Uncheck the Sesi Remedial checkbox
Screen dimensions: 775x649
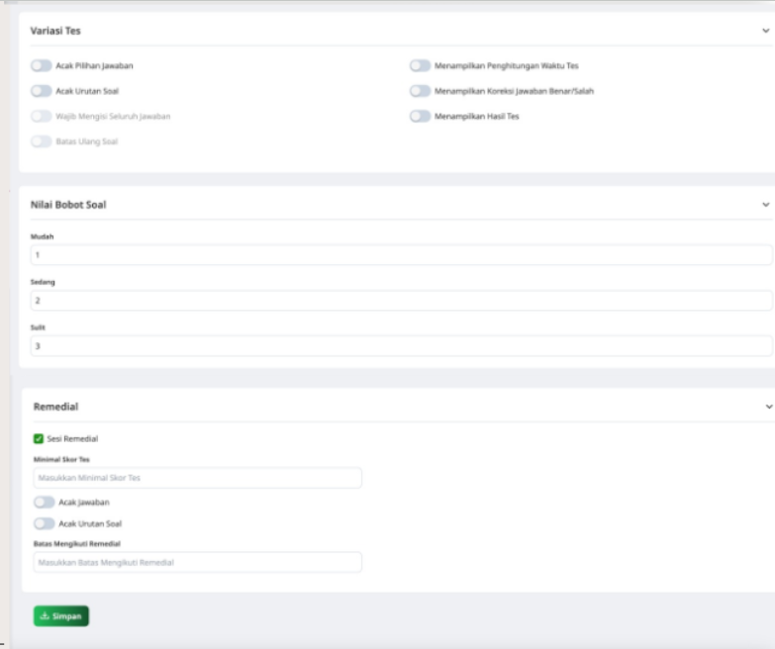click(38, 438)
